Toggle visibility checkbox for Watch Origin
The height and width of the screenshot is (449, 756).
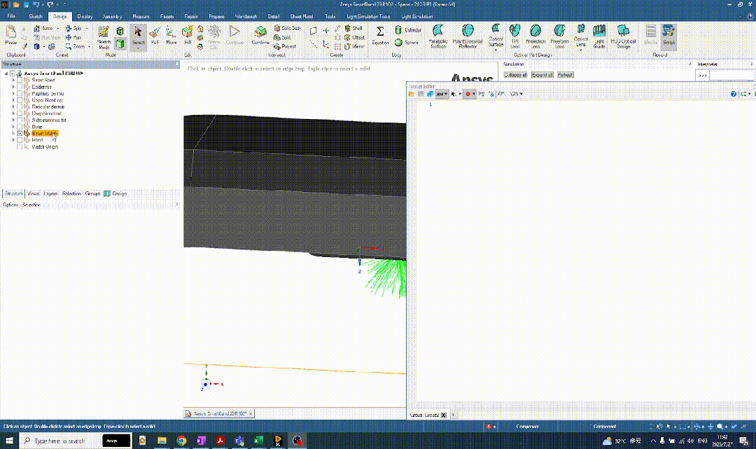pyautogui.click(x=20, y=146)
